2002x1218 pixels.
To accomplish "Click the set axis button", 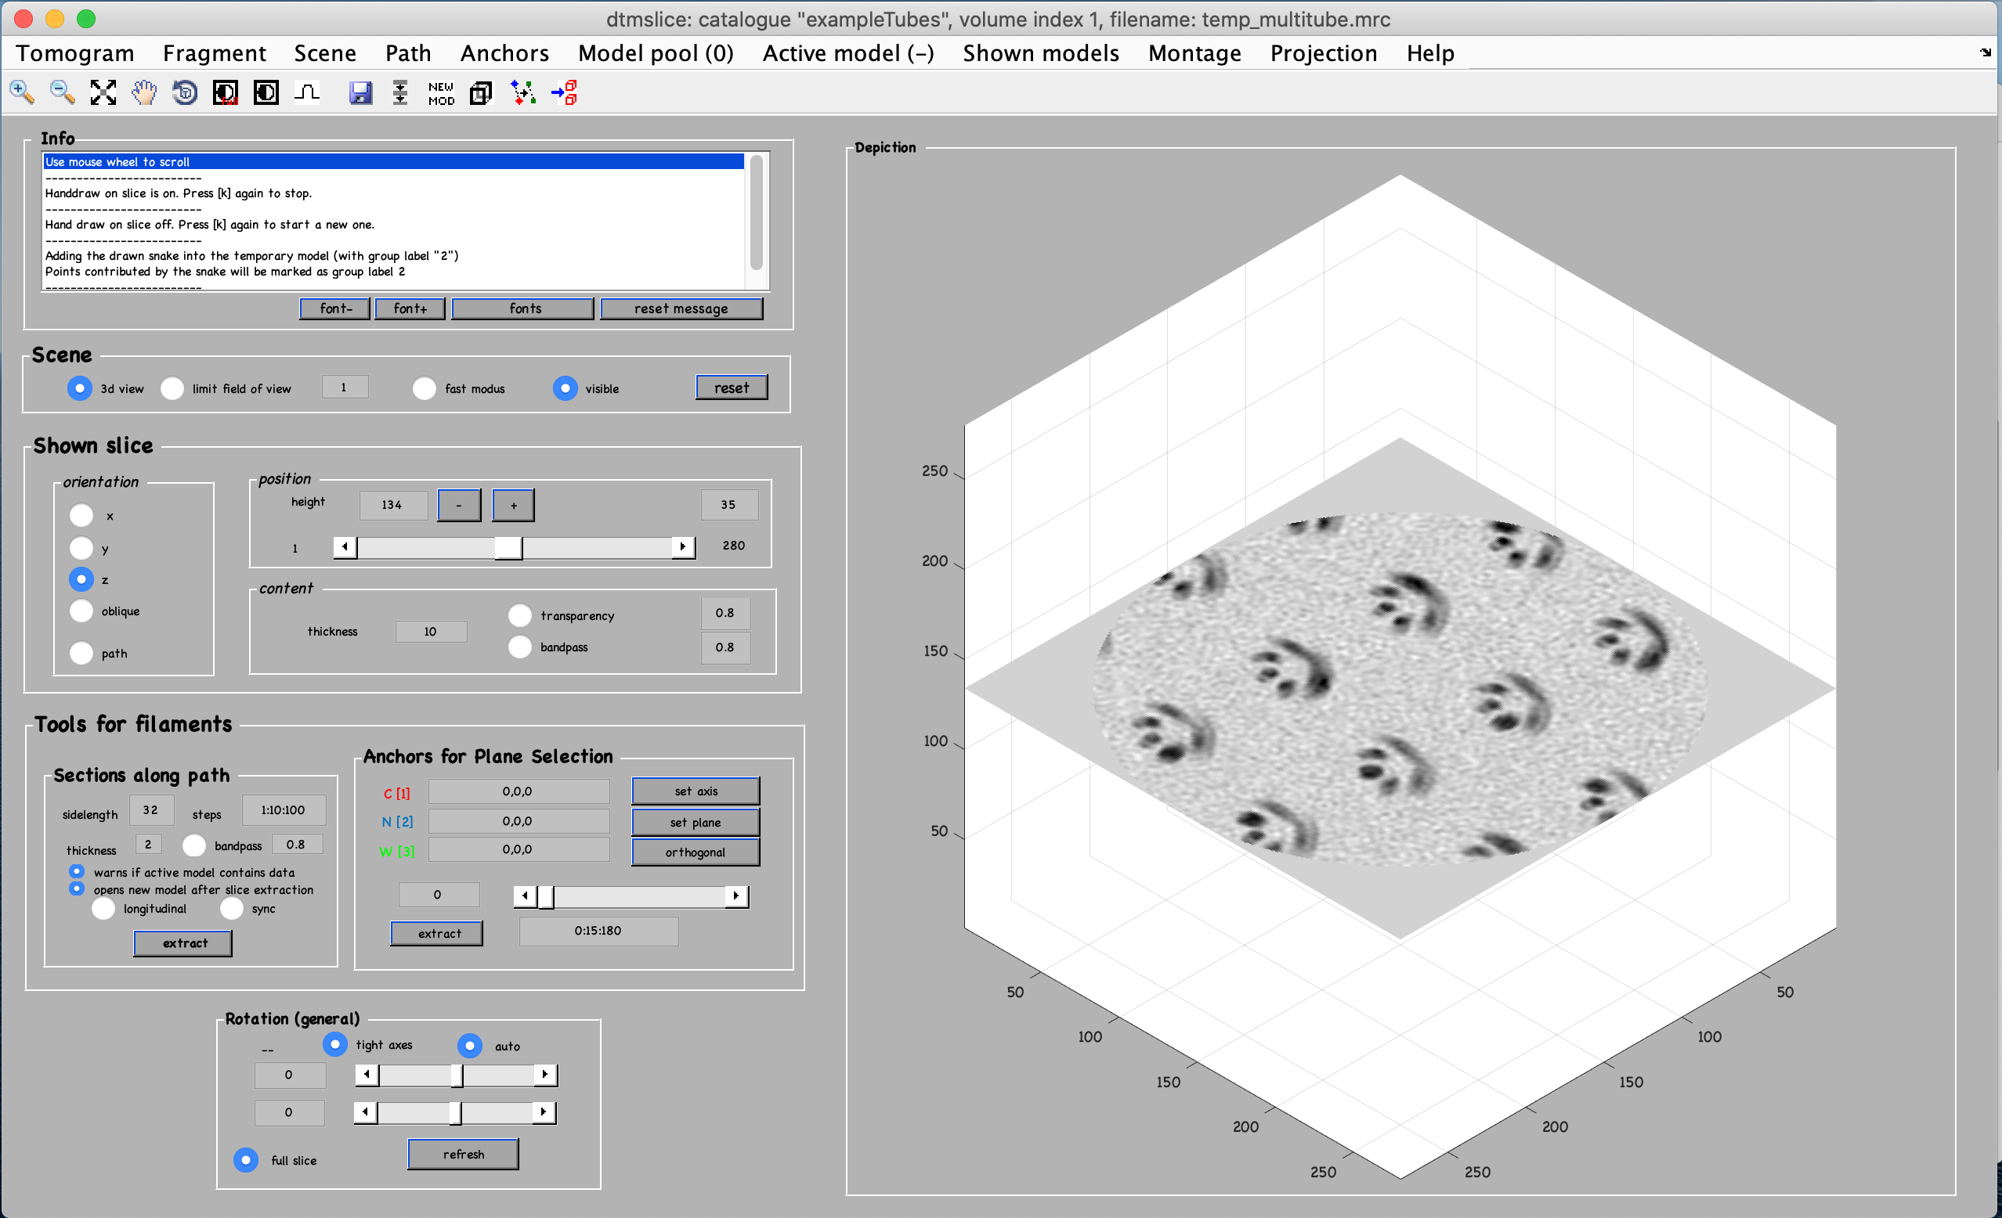I will (x=696, y=791).
